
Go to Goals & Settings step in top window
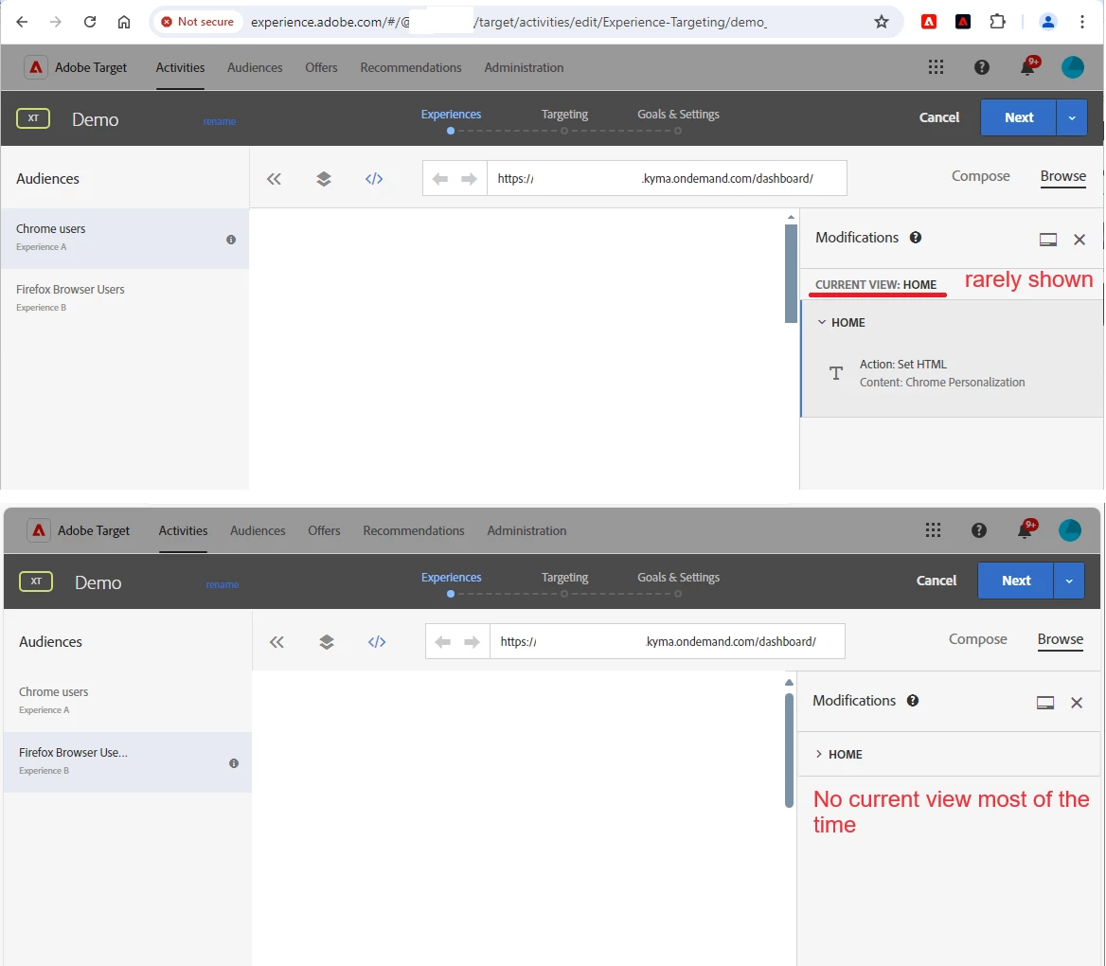(x=679, y=115)
